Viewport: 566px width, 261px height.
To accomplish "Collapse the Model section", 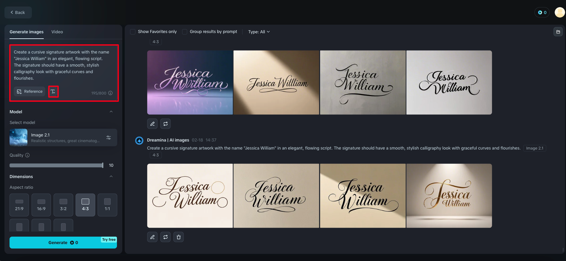I will tap(111, 112).
